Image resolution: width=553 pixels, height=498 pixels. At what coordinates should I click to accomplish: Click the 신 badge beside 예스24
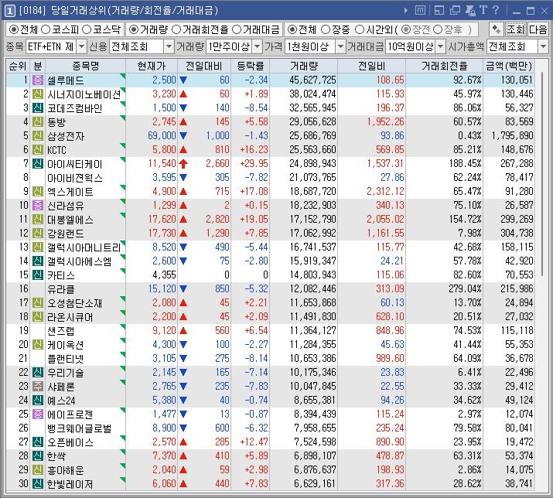click(x=38, y=400)
